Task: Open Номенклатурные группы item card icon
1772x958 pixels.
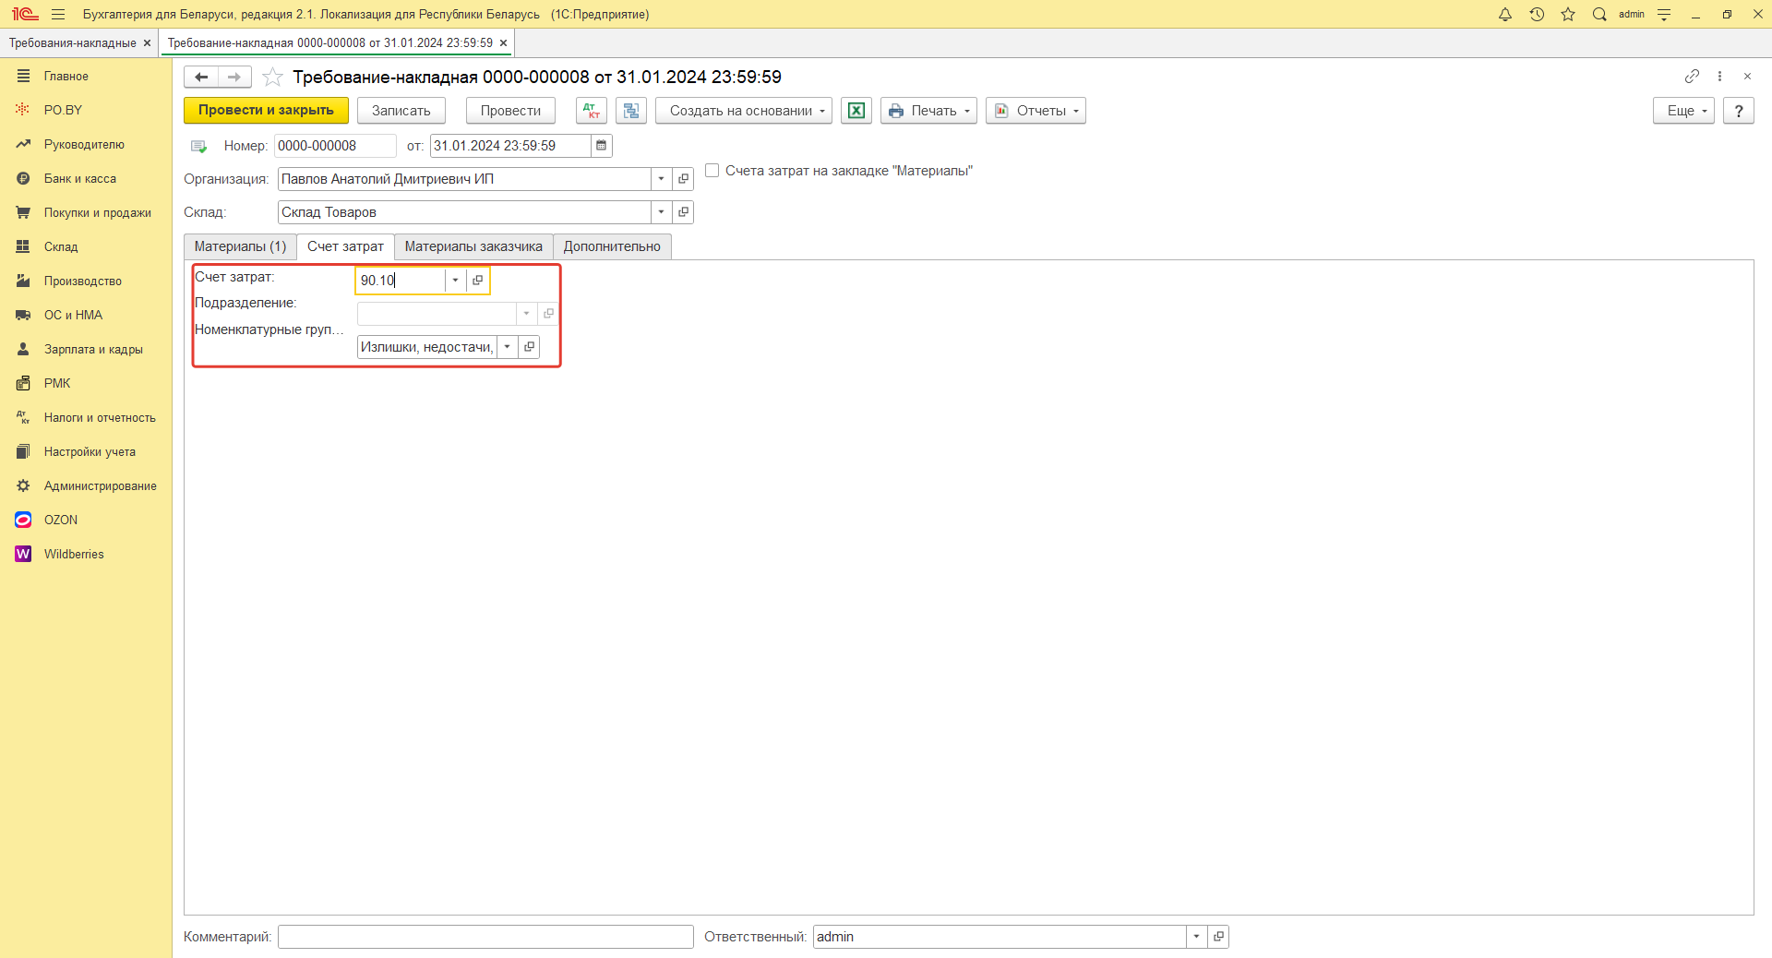Action: pos(529,347)
